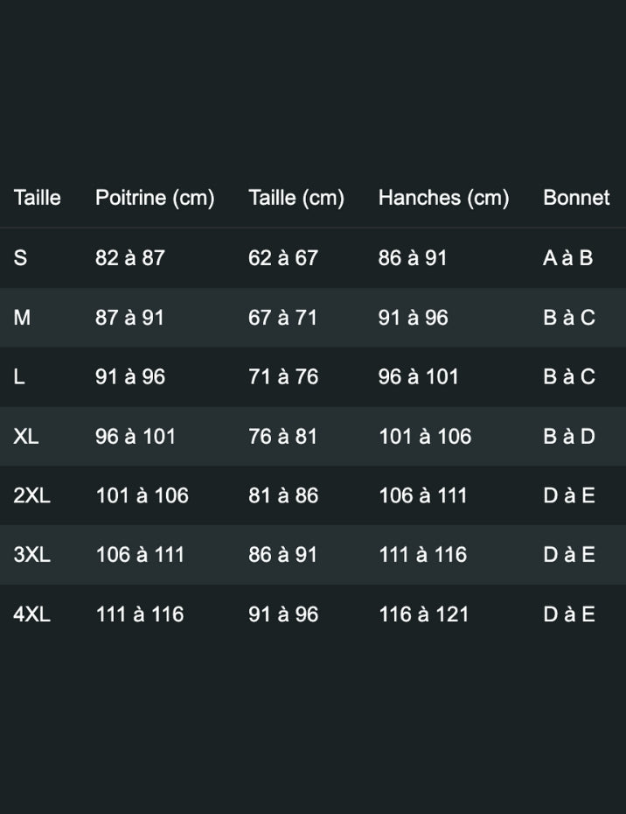Select the 3XL size row label
626x814 pixels.
[31, 555]
